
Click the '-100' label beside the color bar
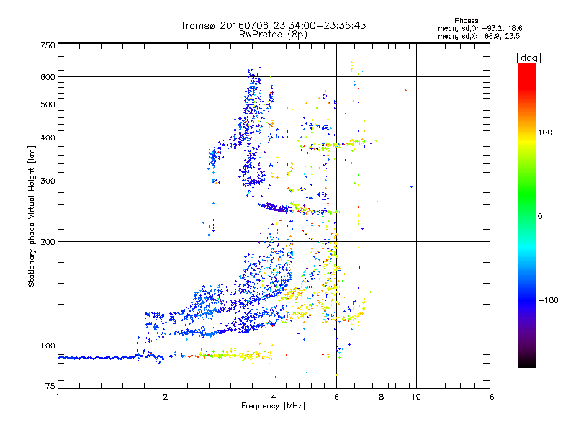coord(548,300)
